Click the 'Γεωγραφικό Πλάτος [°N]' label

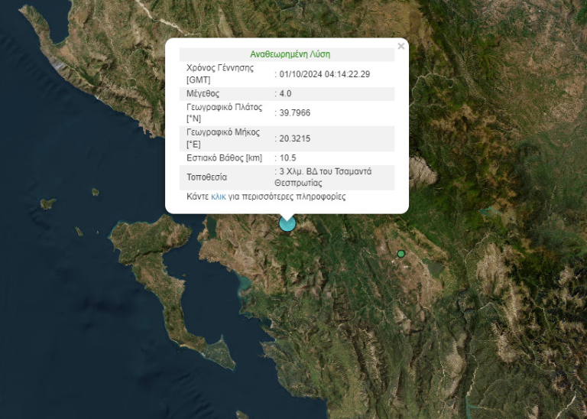click(x=224, y=112)
